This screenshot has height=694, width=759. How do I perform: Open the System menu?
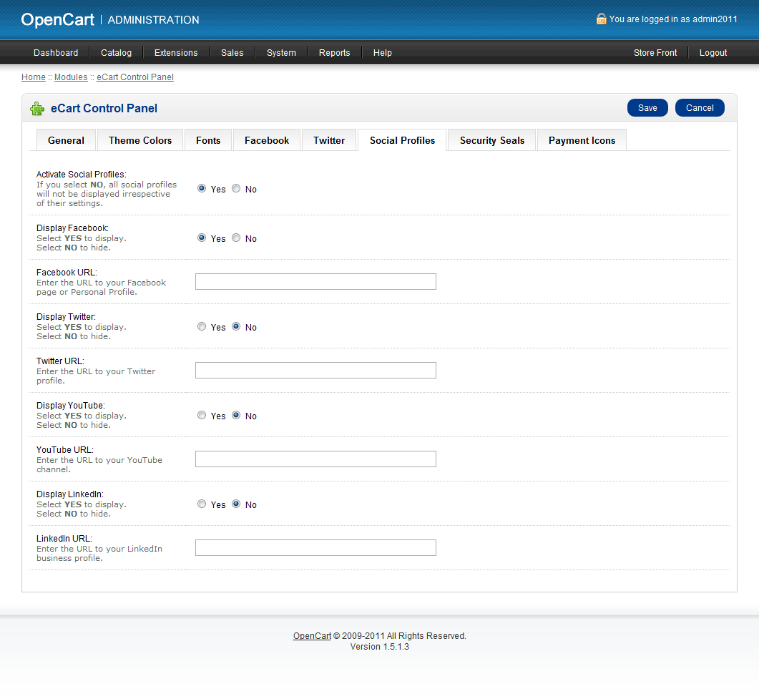tap(281, 53)
